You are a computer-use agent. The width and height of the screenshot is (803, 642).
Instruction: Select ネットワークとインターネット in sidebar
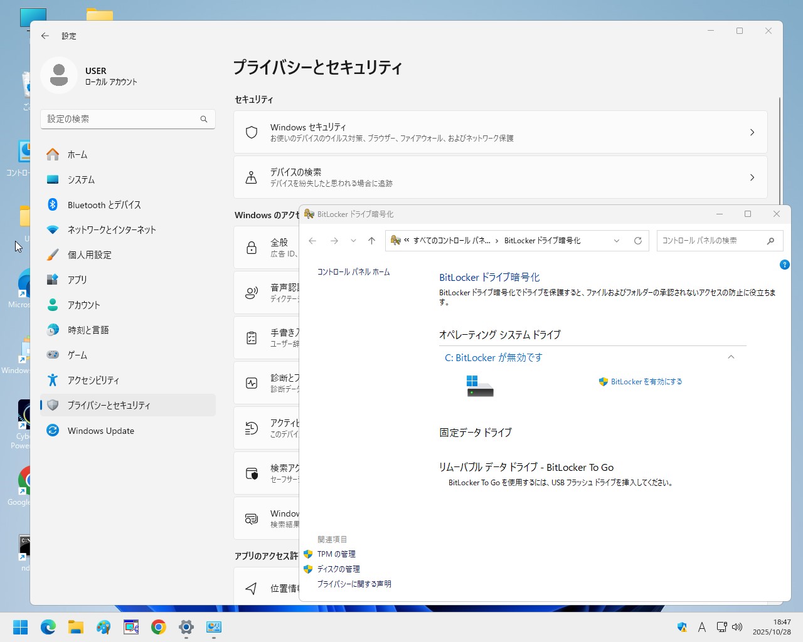pyautogui.click(x=112, y=230)
